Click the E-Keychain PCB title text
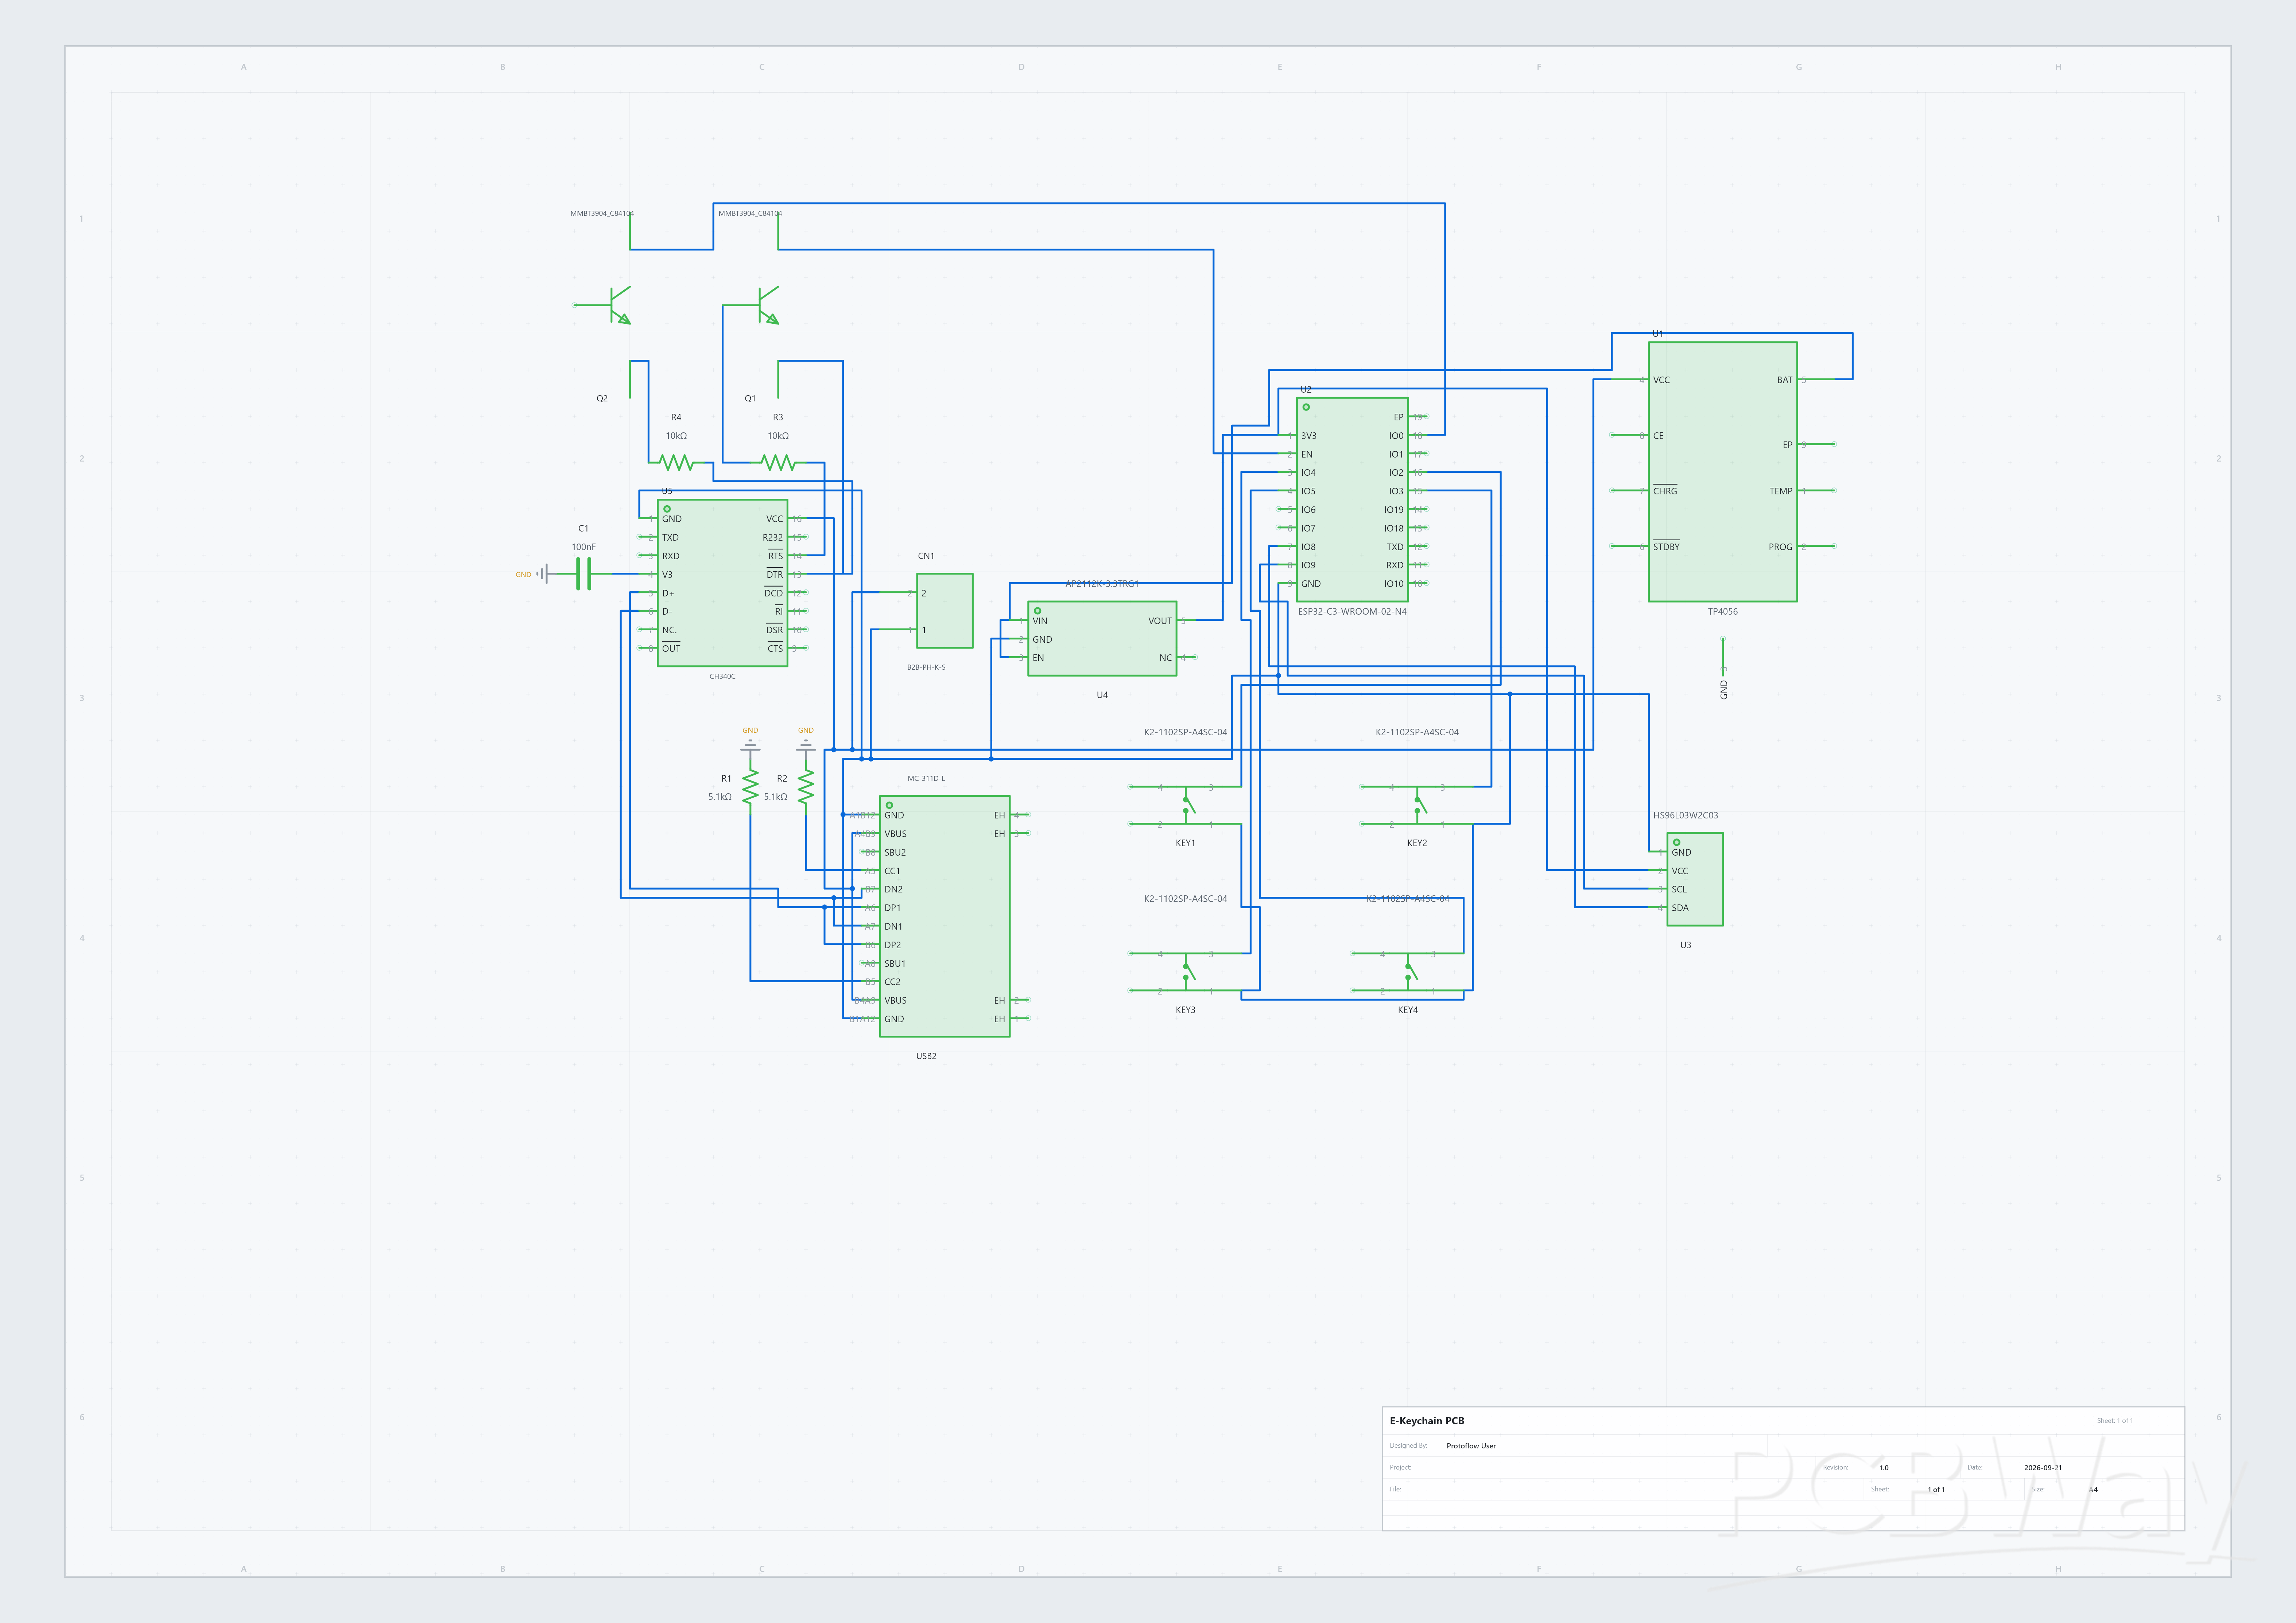Viewport: 2296px width, 1623px height. point(1427,1420)
